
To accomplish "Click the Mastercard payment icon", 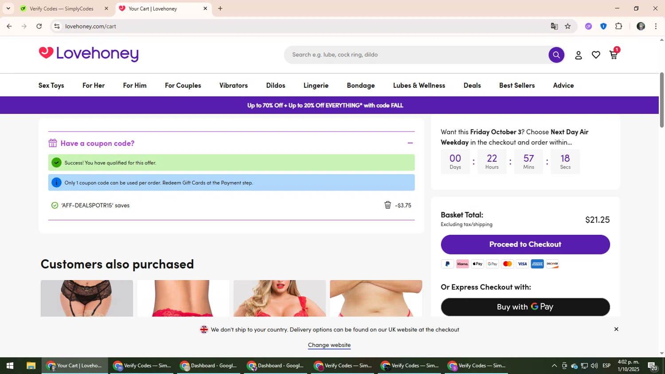I will click(508, 264).
